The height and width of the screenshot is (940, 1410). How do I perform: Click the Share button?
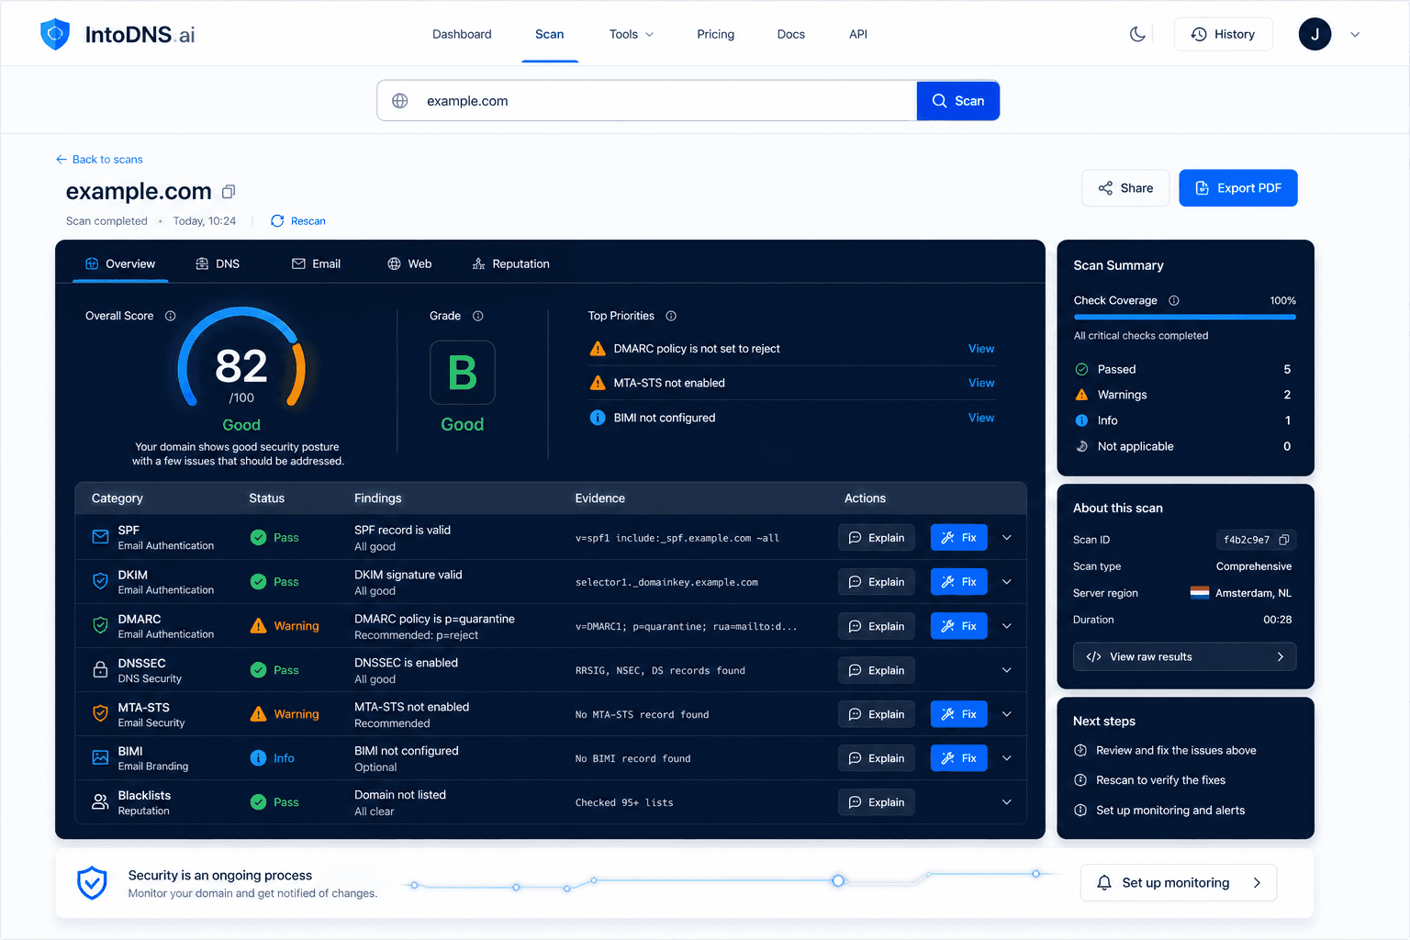point(1125,188)
